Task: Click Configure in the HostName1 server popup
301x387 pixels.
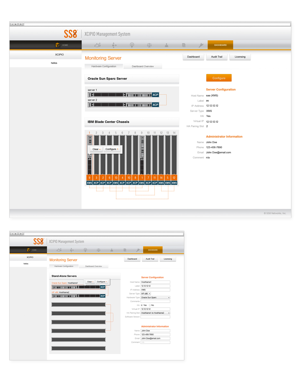Action: click(x=102, y=282)
